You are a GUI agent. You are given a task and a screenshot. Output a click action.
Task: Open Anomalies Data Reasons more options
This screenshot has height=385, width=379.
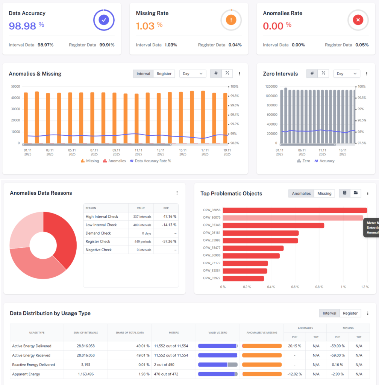(x=177, y=193)
